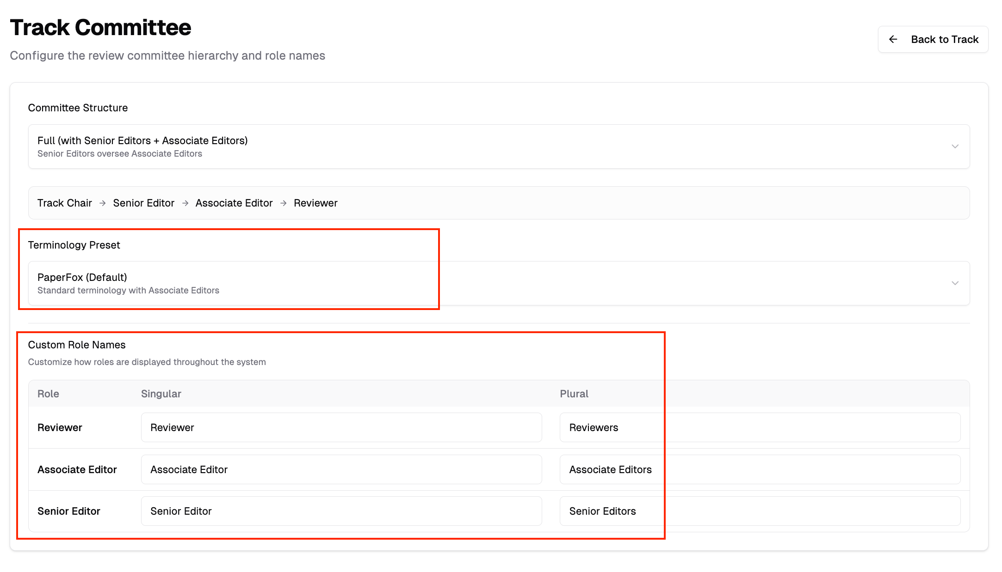Click the left arrow icon beside Back to Track
Image resolution: width=1002 pixels, height=572 pixels.
pyautogui.click(x=893, y=39)
